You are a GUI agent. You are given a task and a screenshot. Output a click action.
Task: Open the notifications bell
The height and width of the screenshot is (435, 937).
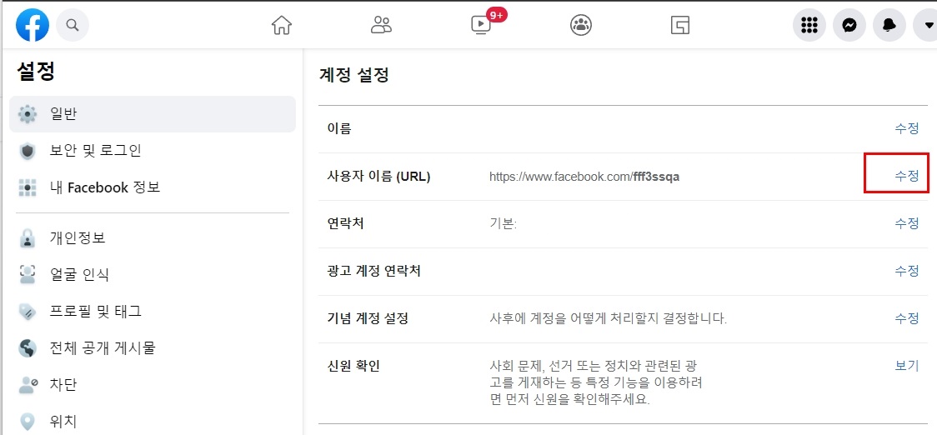889,25
